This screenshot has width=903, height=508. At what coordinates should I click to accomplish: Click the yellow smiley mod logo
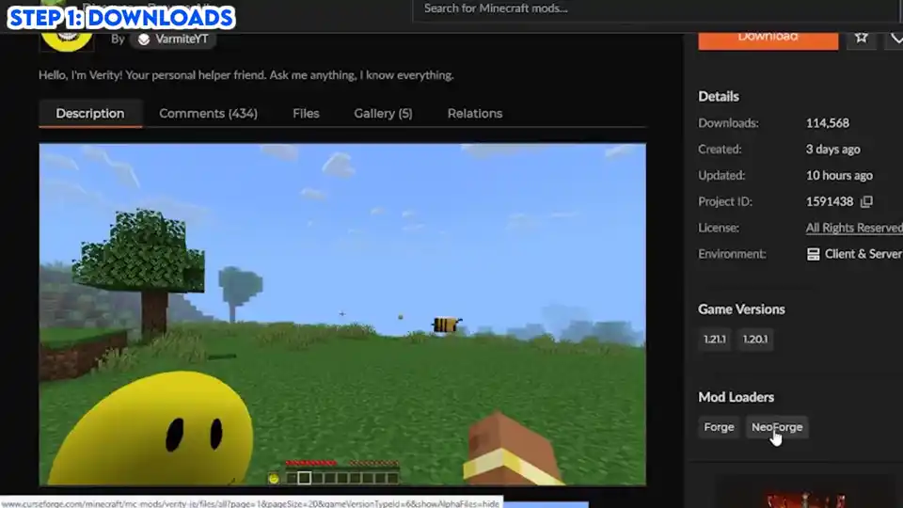tap(67, 41)
